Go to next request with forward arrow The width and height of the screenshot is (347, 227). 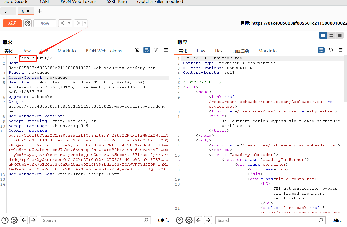[x=78, y=23]
